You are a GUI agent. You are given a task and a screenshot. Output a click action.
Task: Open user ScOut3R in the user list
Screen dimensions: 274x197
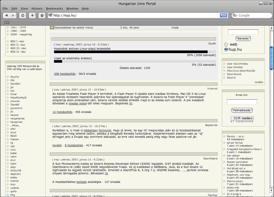(x=16, y=171)
